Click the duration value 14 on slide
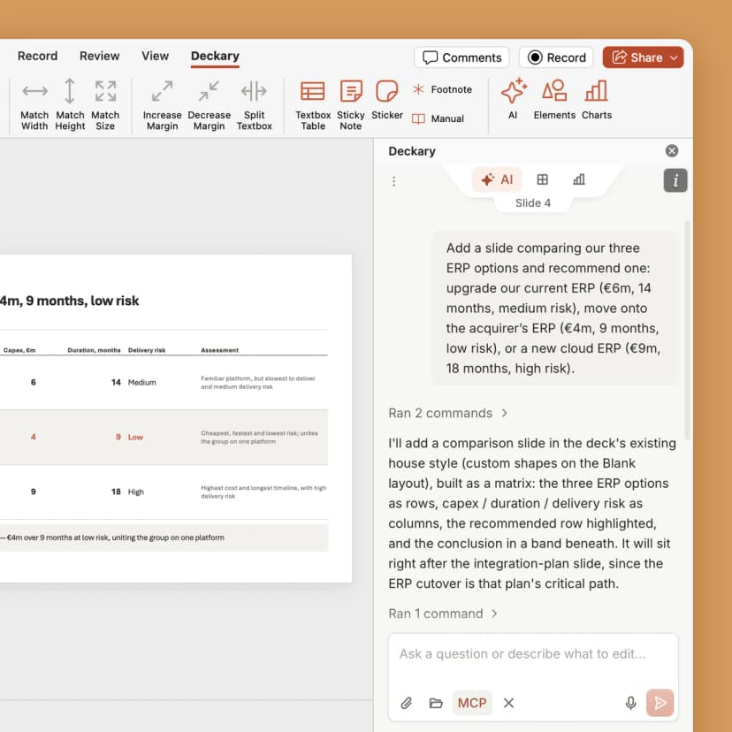 point(116,382)
